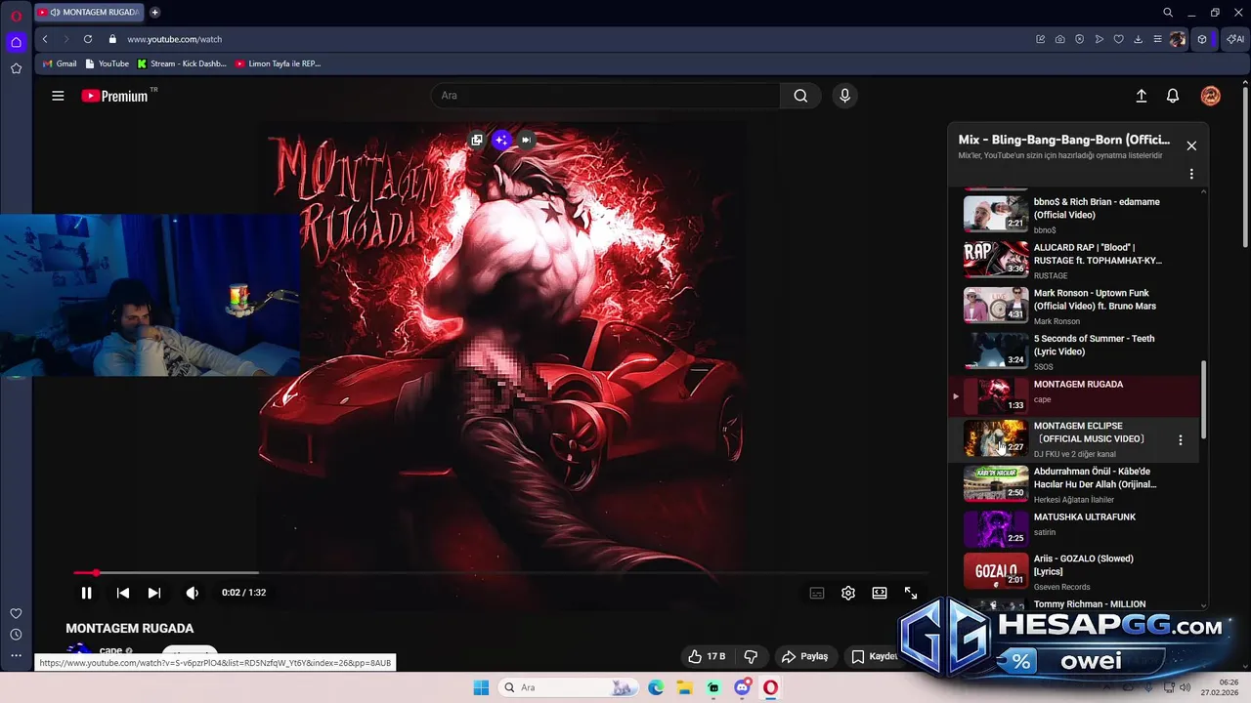Open Microsoft Edge from the taskbar
The width and height of the screenshot is (1251, 703).
(656, 687)
